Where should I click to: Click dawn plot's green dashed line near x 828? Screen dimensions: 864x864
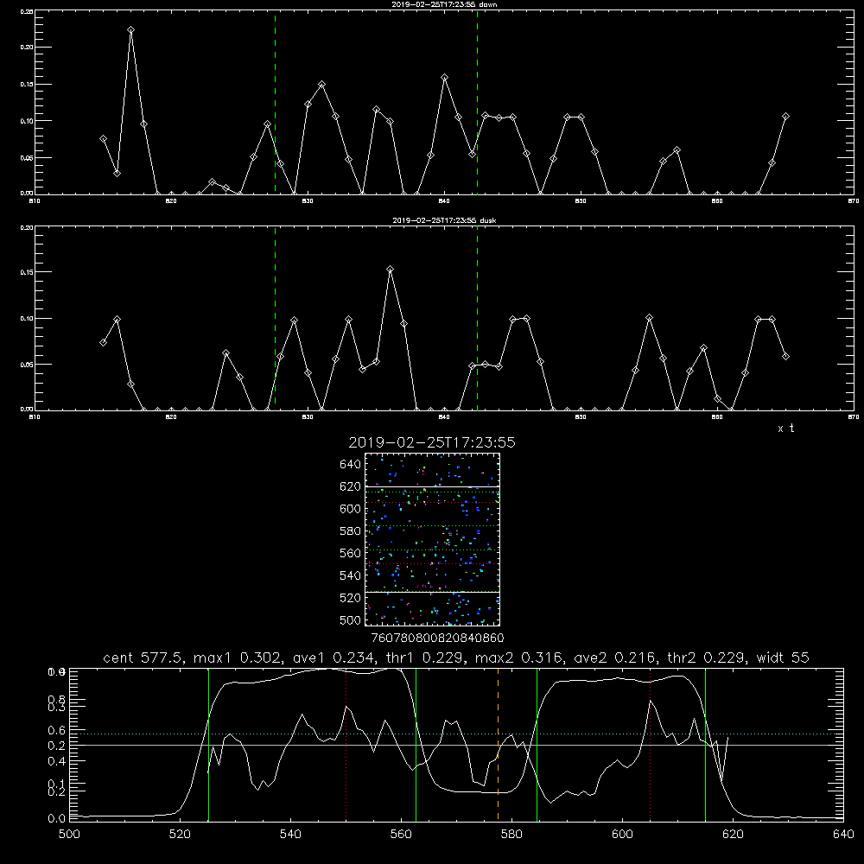point(275,102)
